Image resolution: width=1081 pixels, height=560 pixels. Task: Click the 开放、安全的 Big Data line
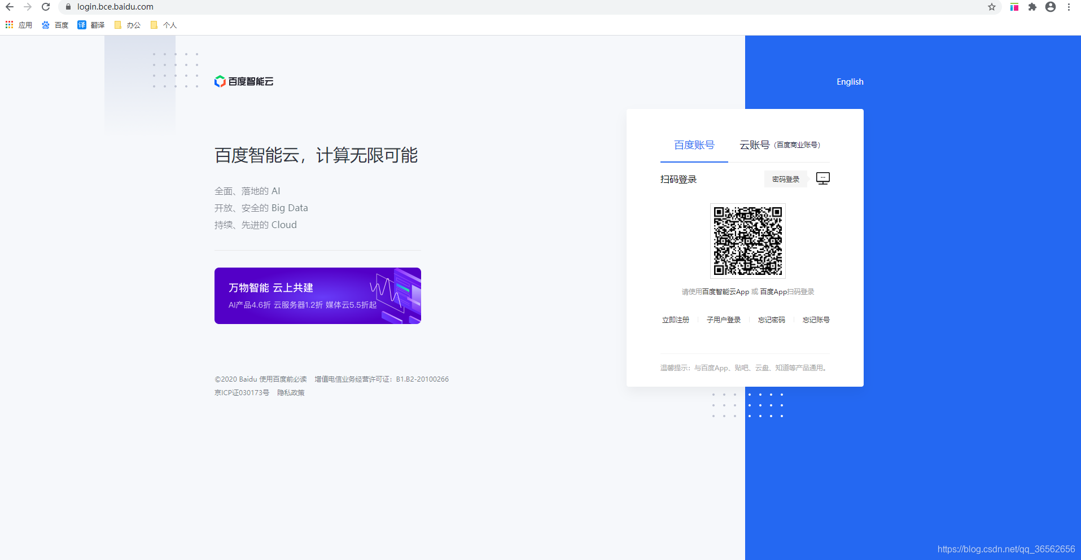(x=261, y=208)
